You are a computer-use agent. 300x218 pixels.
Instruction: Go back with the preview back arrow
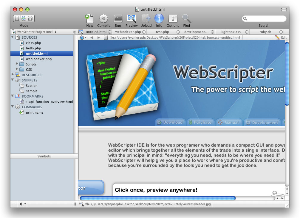click(x=92, y=37)
